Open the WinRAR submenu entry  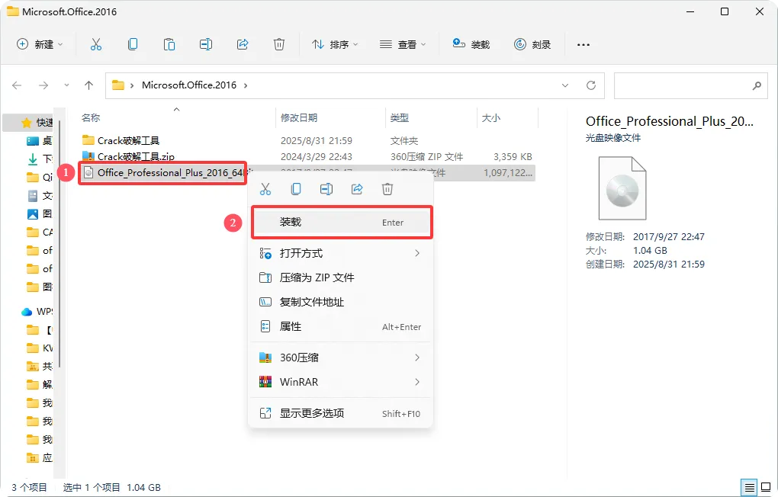[x=342, y=382]
